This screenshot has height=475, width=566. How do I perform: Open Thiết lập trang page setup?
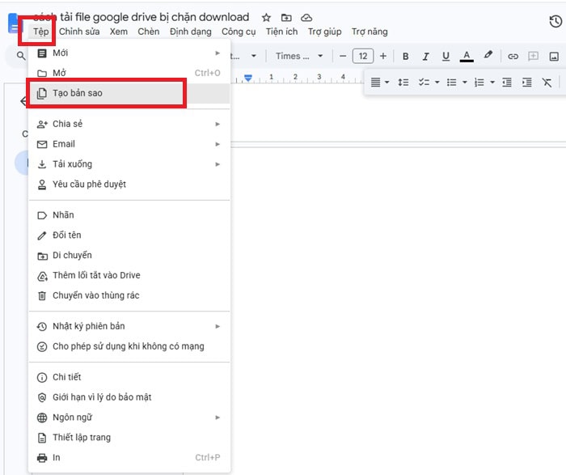(x=129, y=438)
